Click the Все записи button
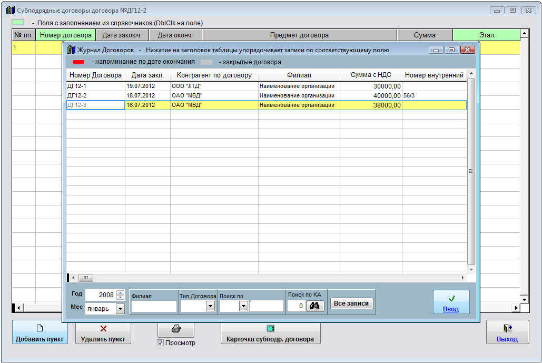 pos(351,303)
